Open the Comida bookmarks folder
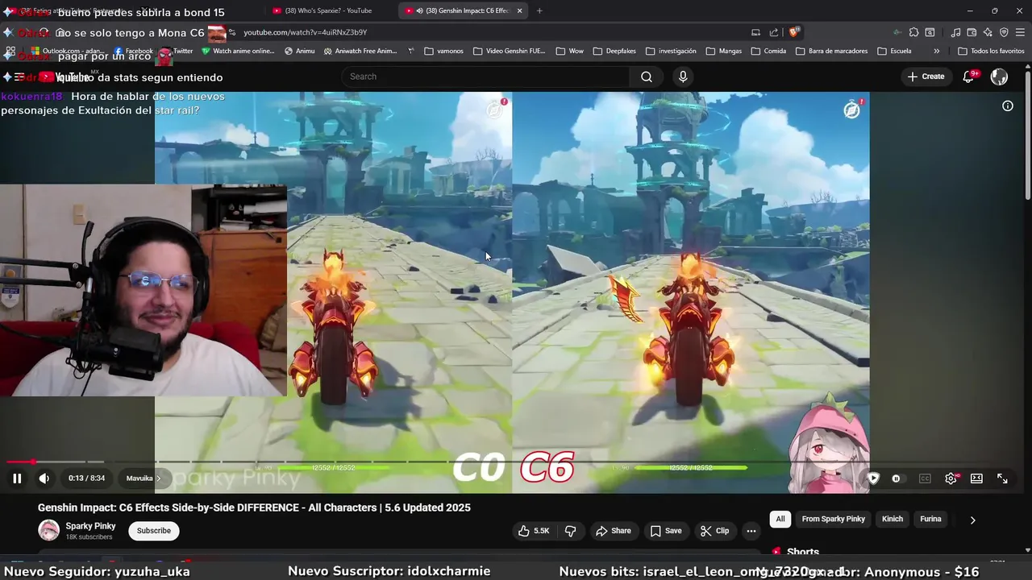This screenshot has height=580, width=1032. coord(768,51)
